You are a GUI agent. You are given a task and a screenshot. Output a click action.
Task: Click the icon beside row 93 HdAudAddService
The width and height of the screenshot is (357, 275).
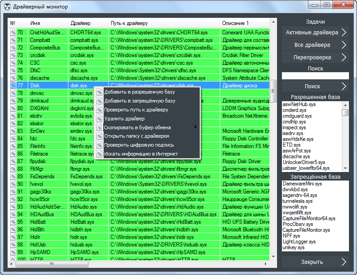tap(13, 207)
